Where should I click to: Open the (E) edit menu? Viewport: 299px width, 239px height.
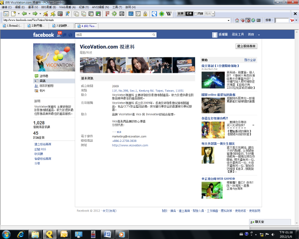pyautogui.click(x=20, y=7)
